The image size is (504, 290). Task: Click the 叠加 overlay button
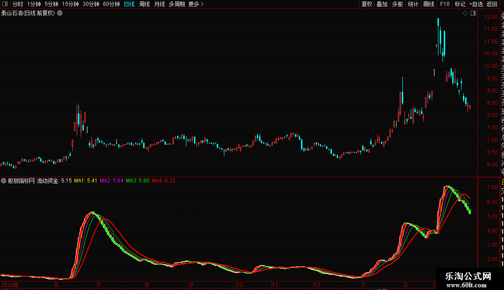click(382, 4)
